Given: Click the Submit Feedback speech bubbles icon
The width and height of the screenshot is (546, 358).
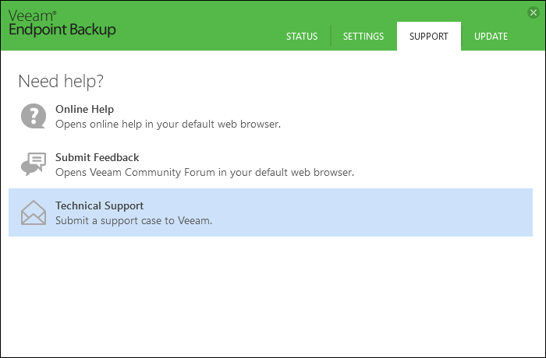Looking at the screenshot, I should 34,164.
